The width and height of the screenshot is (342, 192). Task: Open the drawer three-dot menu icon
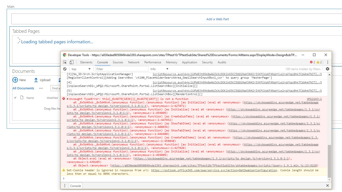coord(65,186)
